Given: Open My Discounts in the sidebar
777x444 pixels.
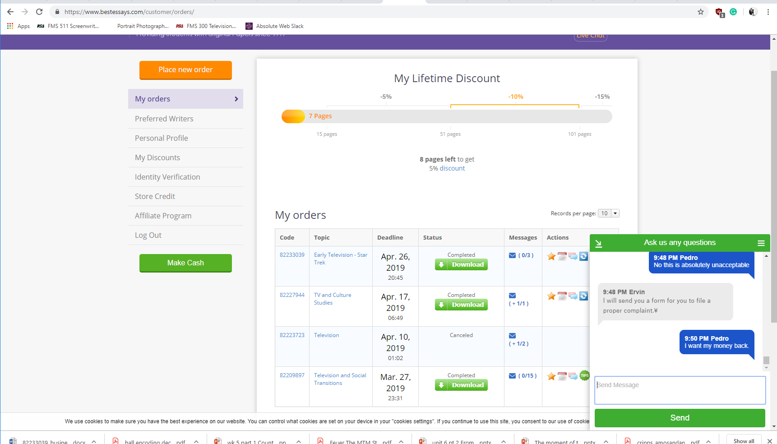Looking at the screenshot, I should point(185,157).
